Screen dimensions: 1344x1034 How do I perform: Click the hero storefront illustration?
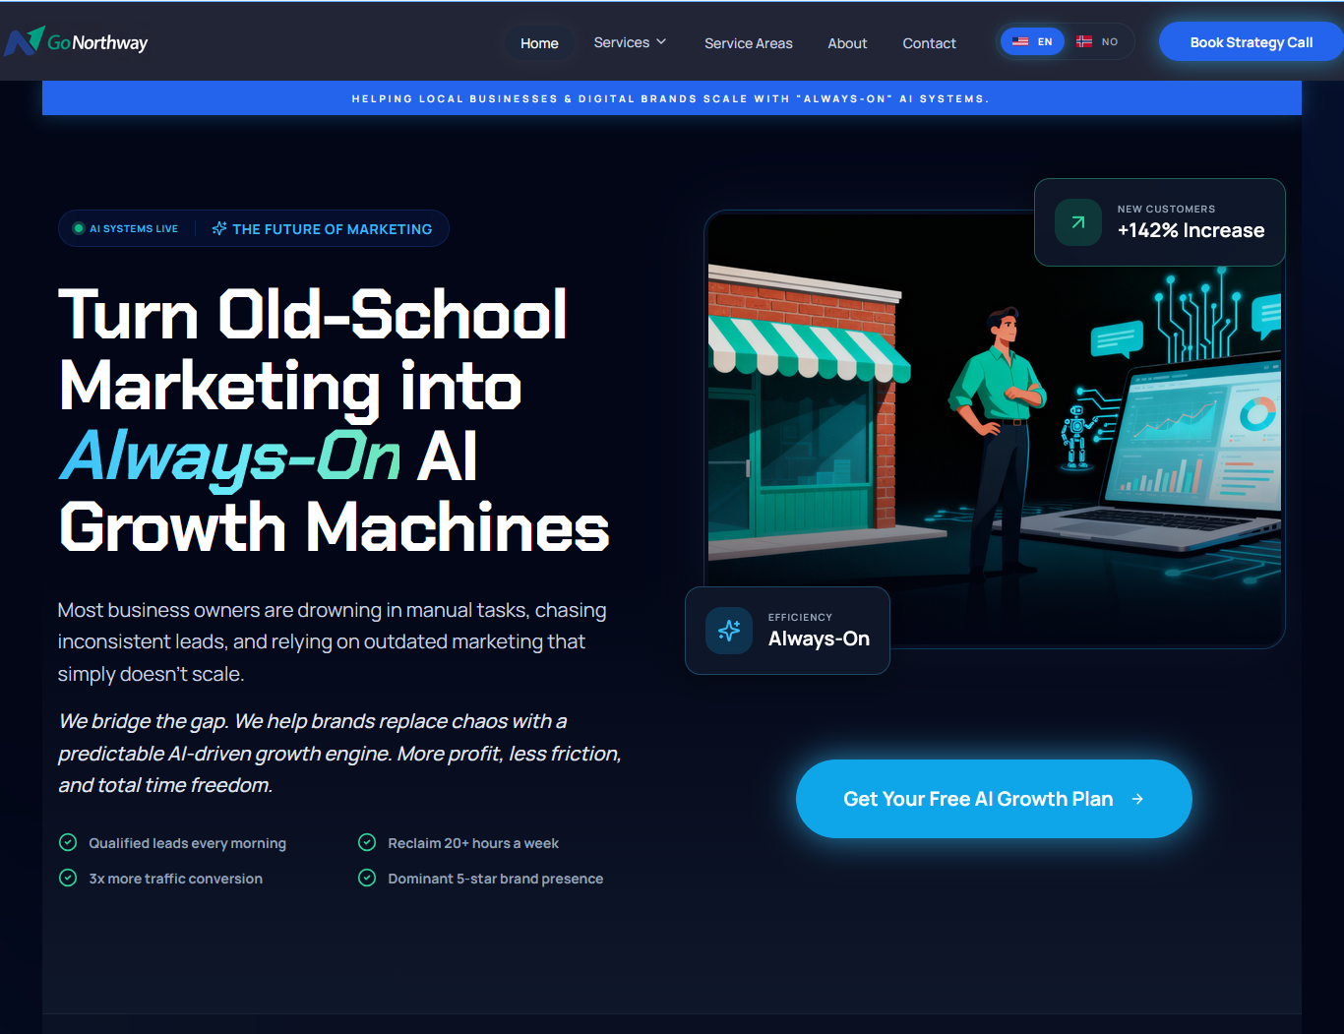[x=994, y=429]
